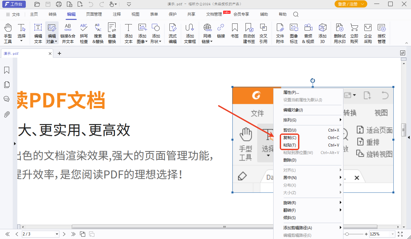The height and width of the screenshot is (239, 411).
Task: Choose 复制(C) from the context menu
Action: (x=289, y=137)
